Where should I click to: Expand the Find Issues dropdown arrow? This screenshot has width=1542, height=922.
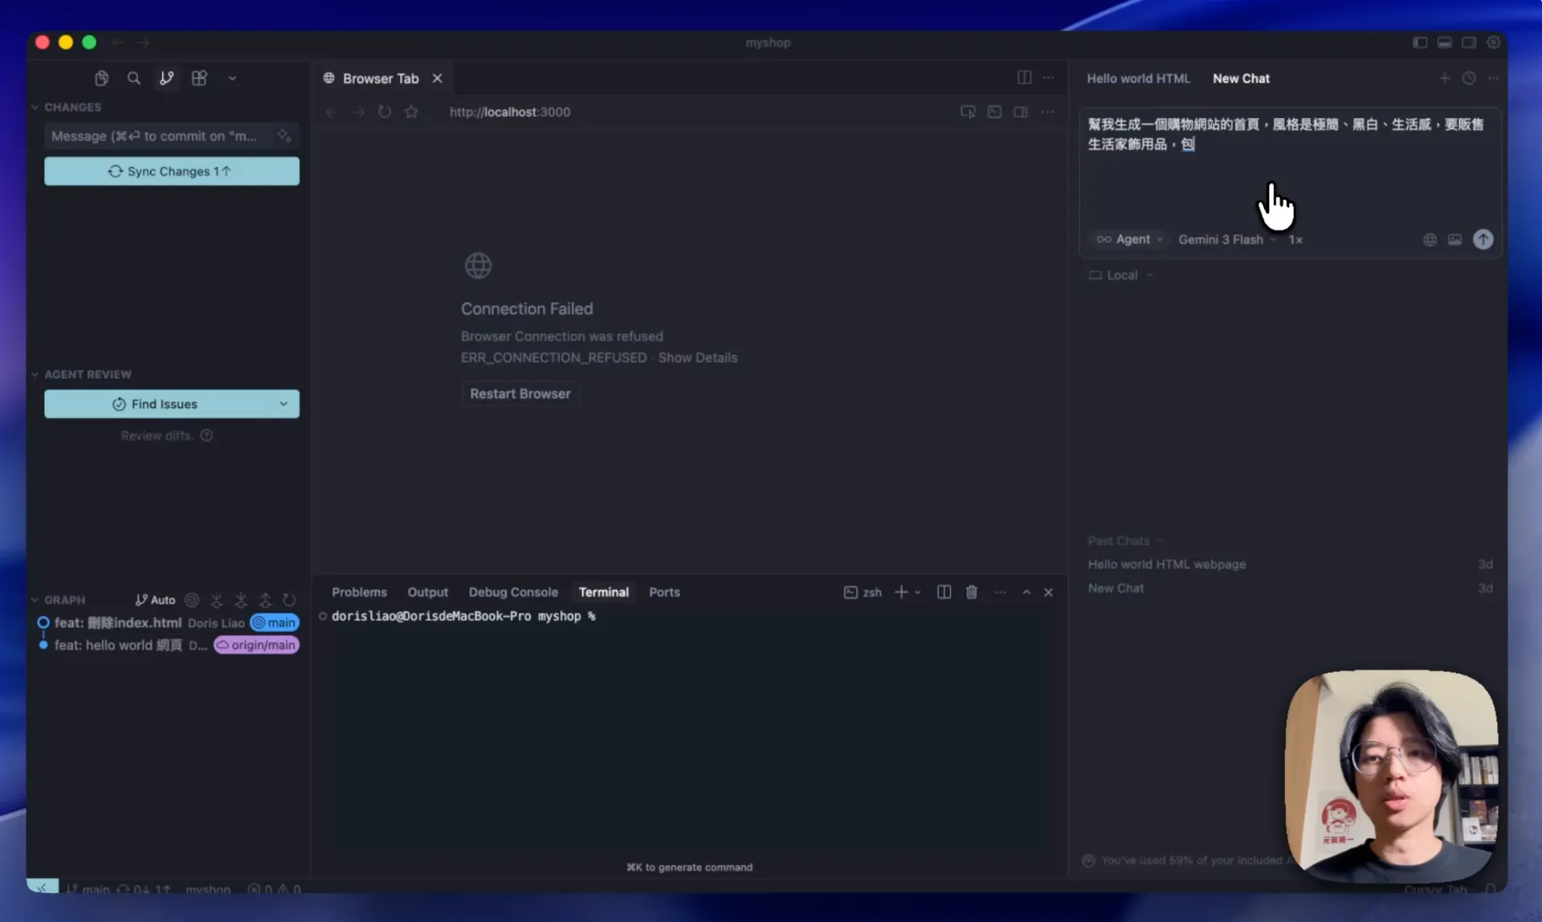(284, 404)
